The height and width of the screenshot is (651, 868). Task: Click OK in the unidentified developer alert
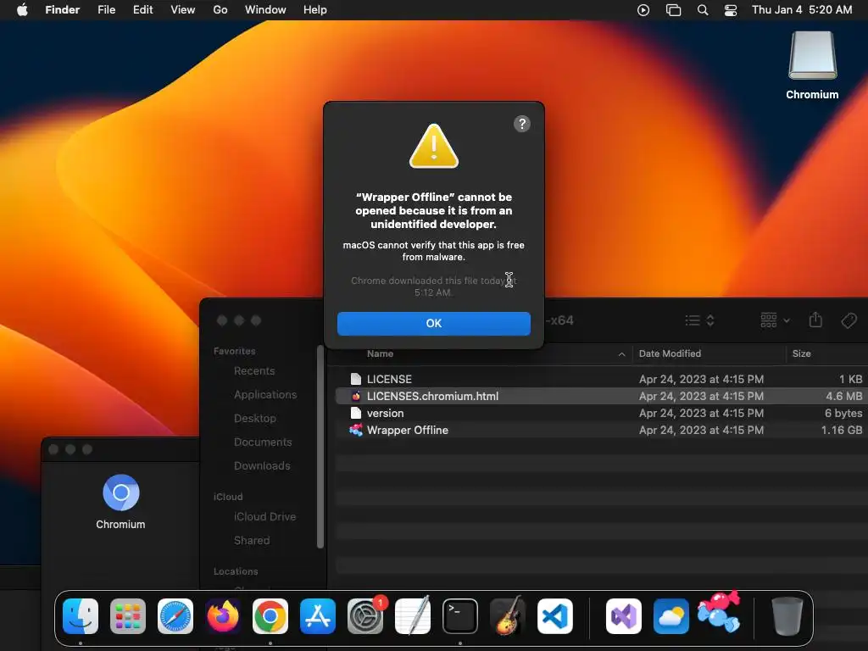coord(433,323)
